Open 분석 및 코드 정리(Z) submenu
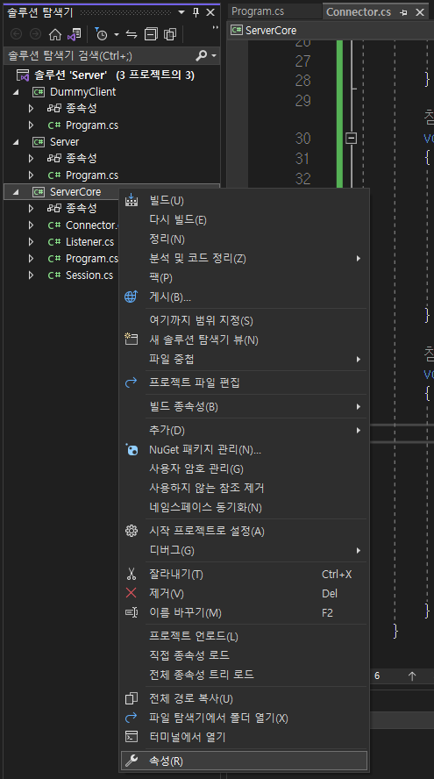The image size is (434, 779). 244,259
